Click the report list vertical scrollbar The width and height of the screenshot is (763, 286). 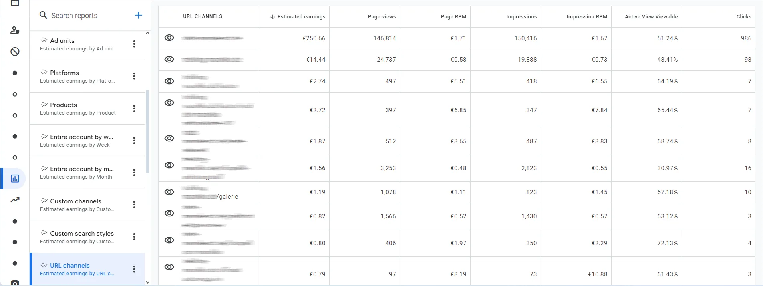click(x=147, y=132)
